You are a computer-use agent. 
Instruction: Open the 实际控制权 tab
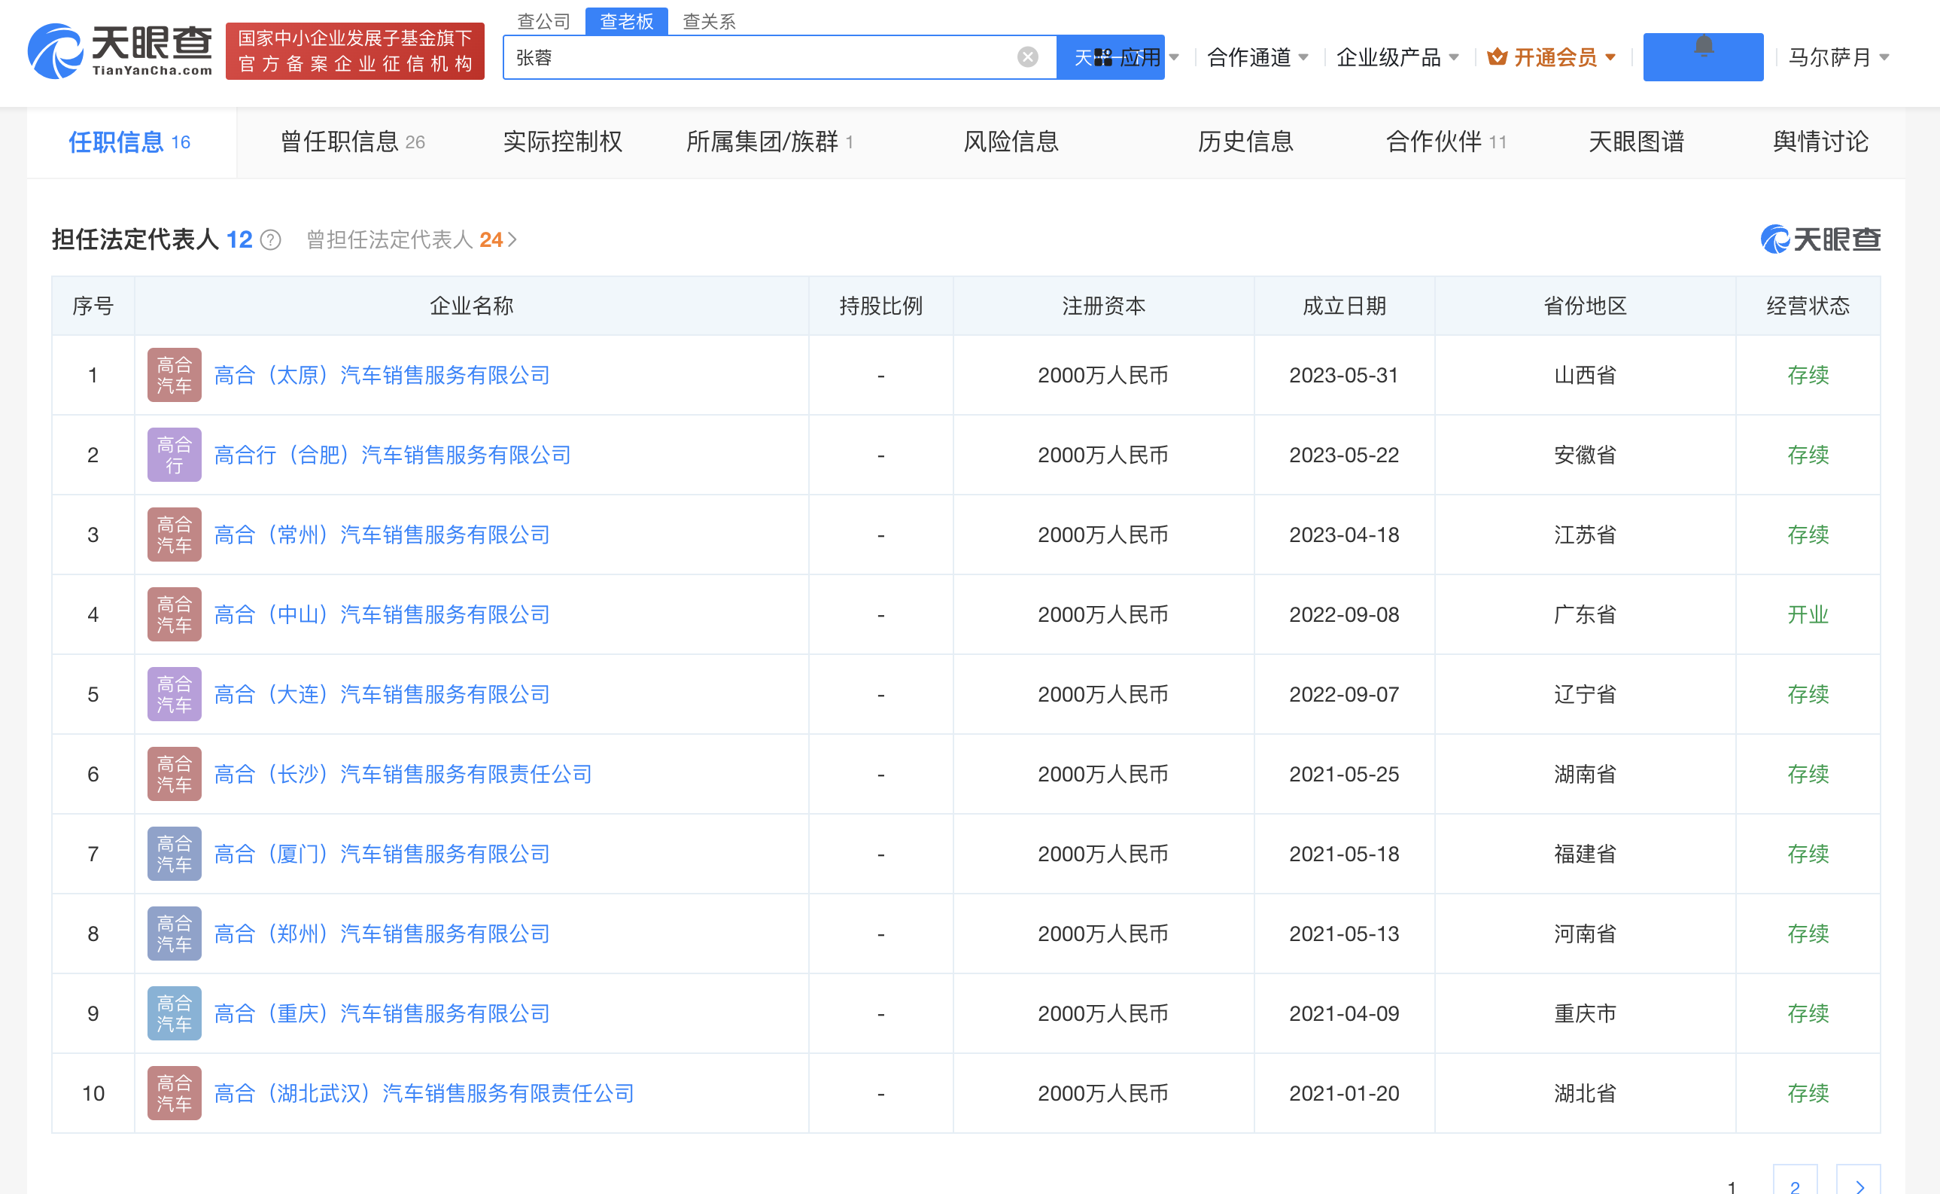coord(563,142)
